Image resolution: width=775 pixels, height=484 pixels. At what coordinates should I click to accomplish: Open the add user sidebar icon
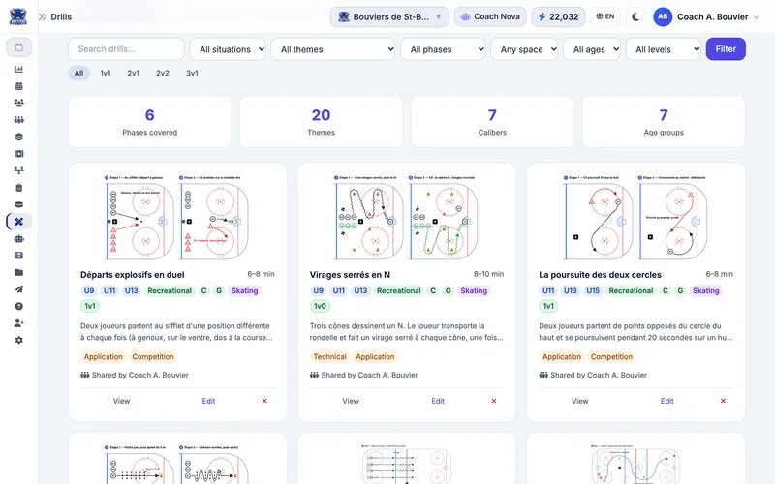coord(18,323)
